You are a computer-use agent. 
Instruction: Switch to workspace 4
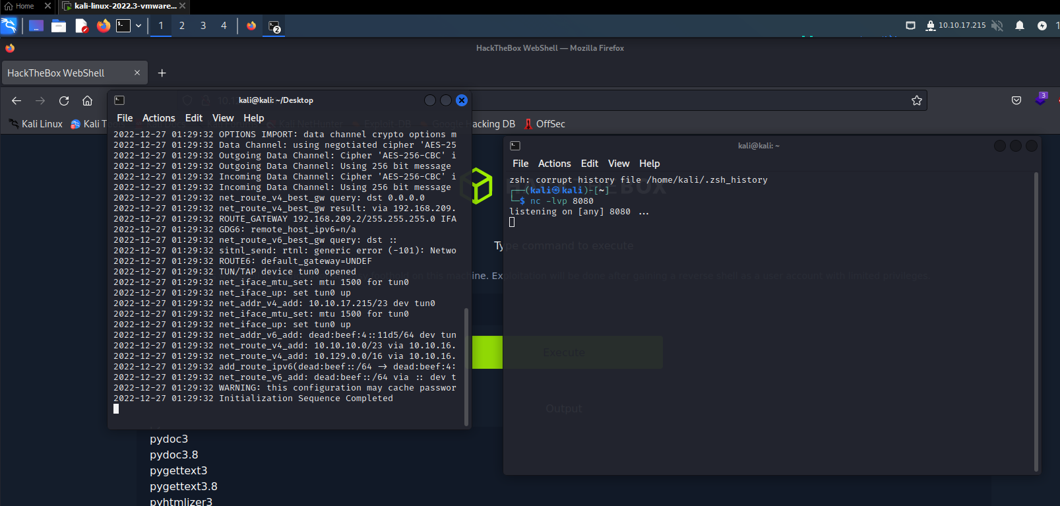[224, 26]
